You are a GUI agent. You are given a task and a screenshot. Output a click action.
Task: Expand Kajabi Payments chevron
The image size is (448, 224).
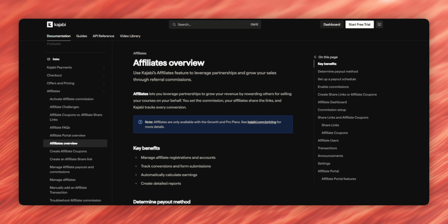click(x=104, y=68)
